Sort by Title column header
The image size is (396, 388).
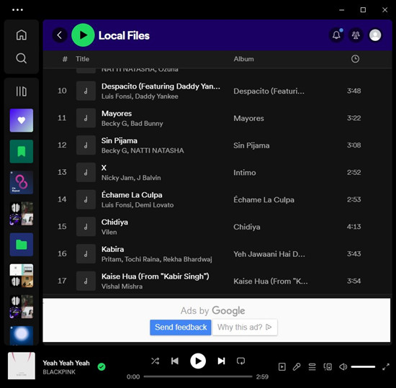(x=82, y=59)
